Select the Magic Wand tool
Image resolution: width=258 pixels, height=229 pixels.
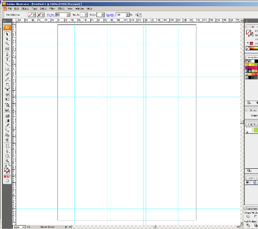click(x=7, y=44)
